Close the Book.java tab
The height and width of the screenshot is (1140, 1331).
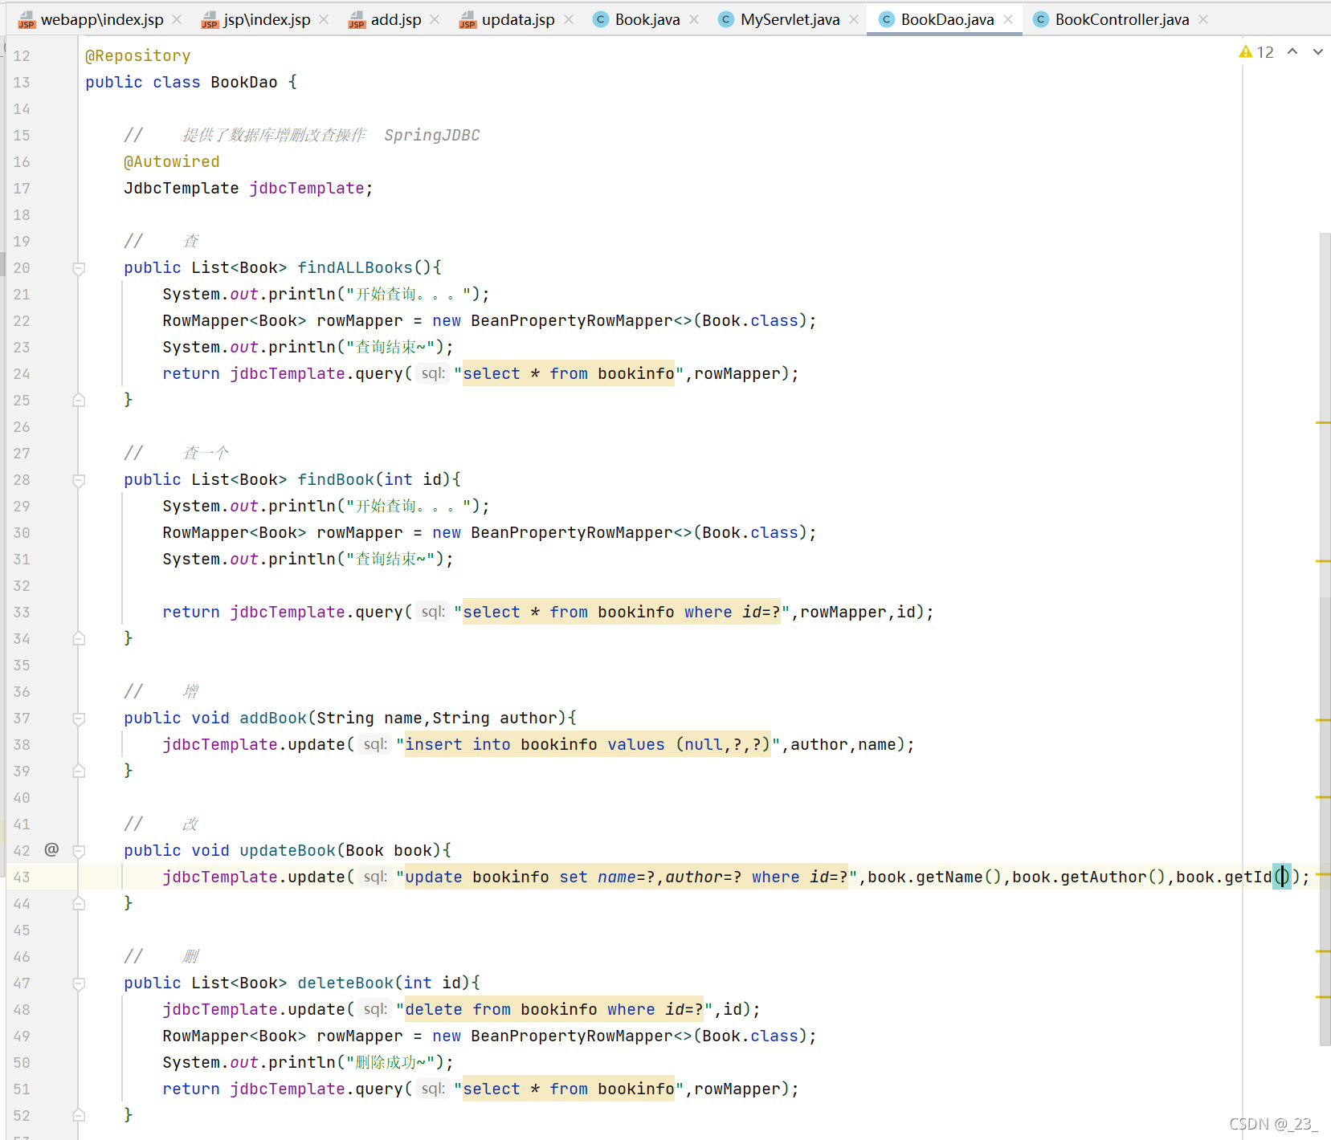click(694, 19)
